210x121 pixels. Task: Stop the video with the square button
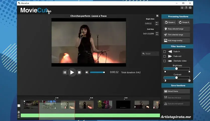pyautogui.click(x=79, y=72)
